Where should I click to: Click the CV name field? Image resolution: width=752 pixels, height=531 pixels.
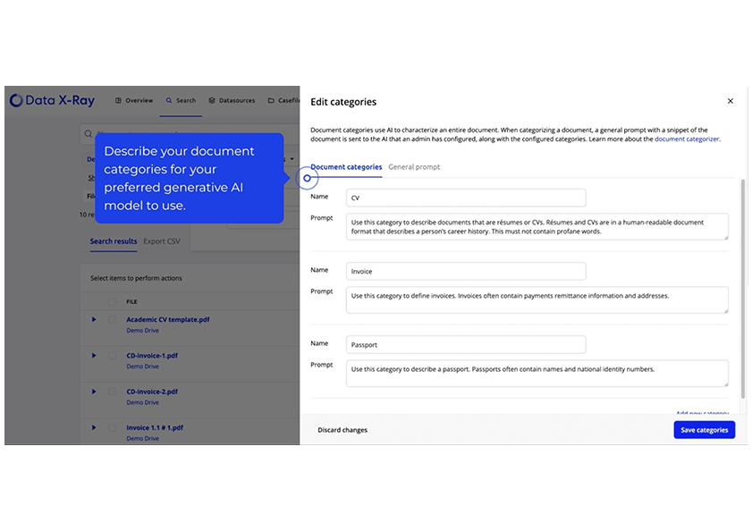point(466,198)
